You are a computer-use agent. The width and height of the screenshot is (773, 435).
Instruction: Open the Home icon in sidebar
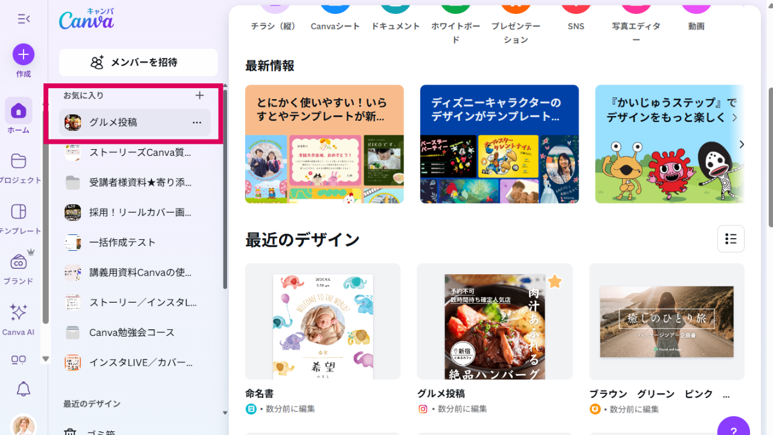click(x=19, y=111)
